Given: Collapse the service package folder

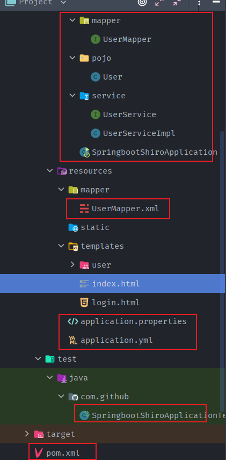Looking at the screenshot, I should point(72,95).
